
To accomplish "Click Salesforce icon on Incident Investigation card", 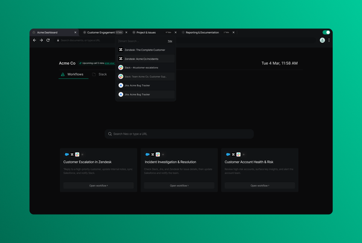I will coord(147,154).
